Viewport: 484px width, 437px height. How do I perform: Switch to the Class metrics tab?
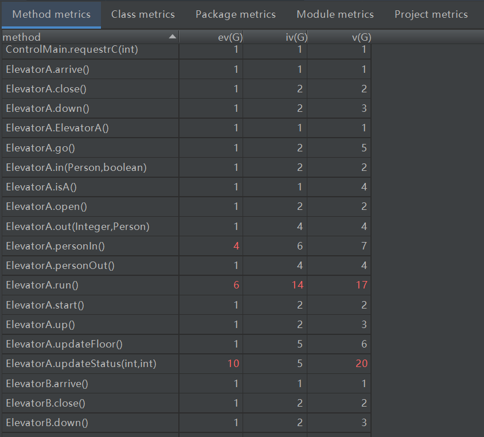(x=143, y=14)
